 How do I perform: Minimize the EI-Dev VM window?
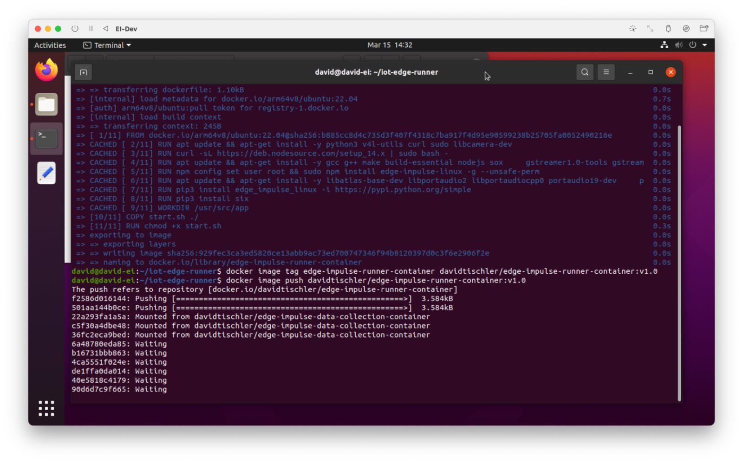48,29
